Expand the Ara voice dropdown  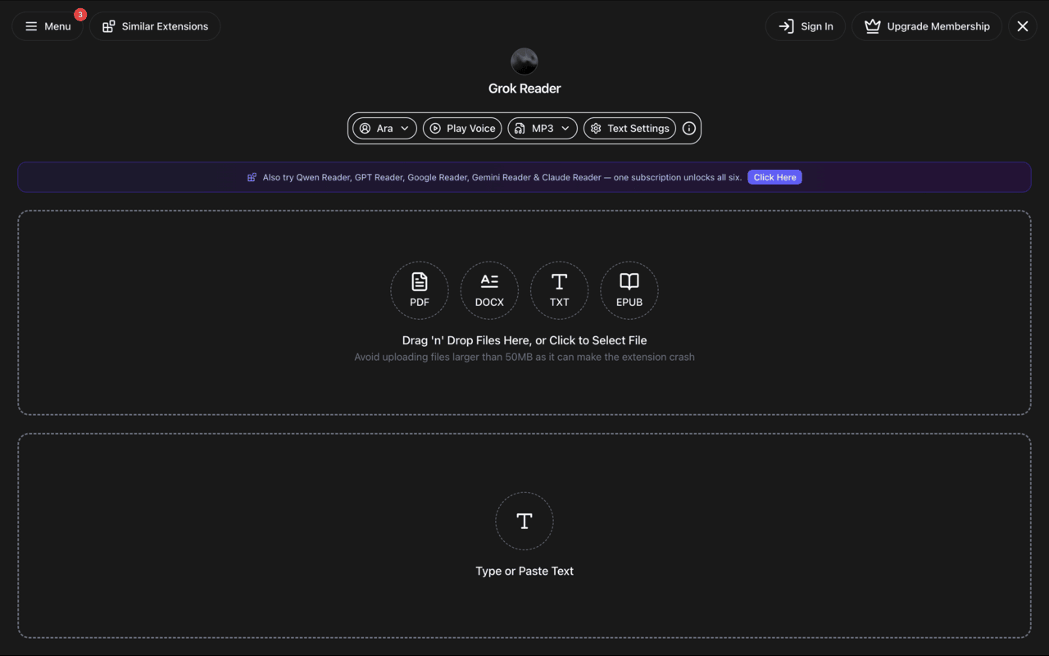pos(385,128)
